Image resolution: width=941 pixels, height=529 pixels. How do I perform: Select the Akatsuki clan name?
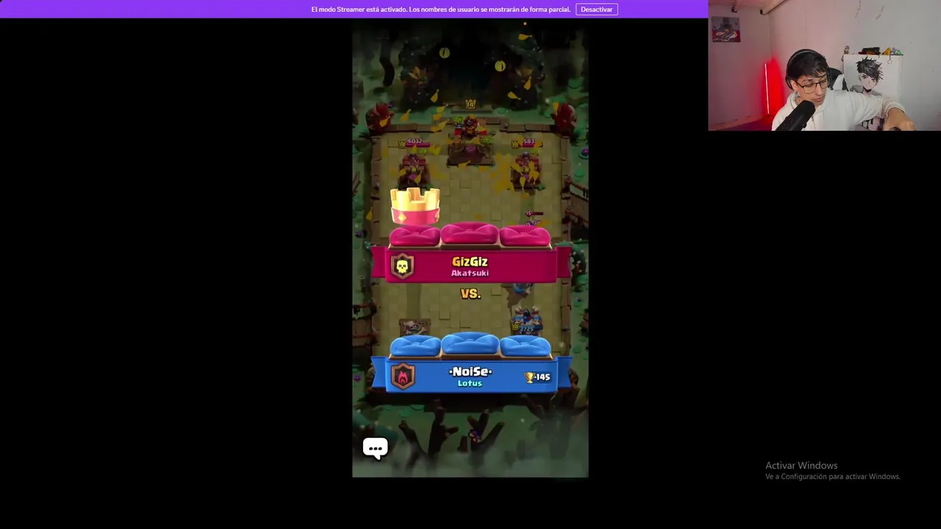[470, 273]
